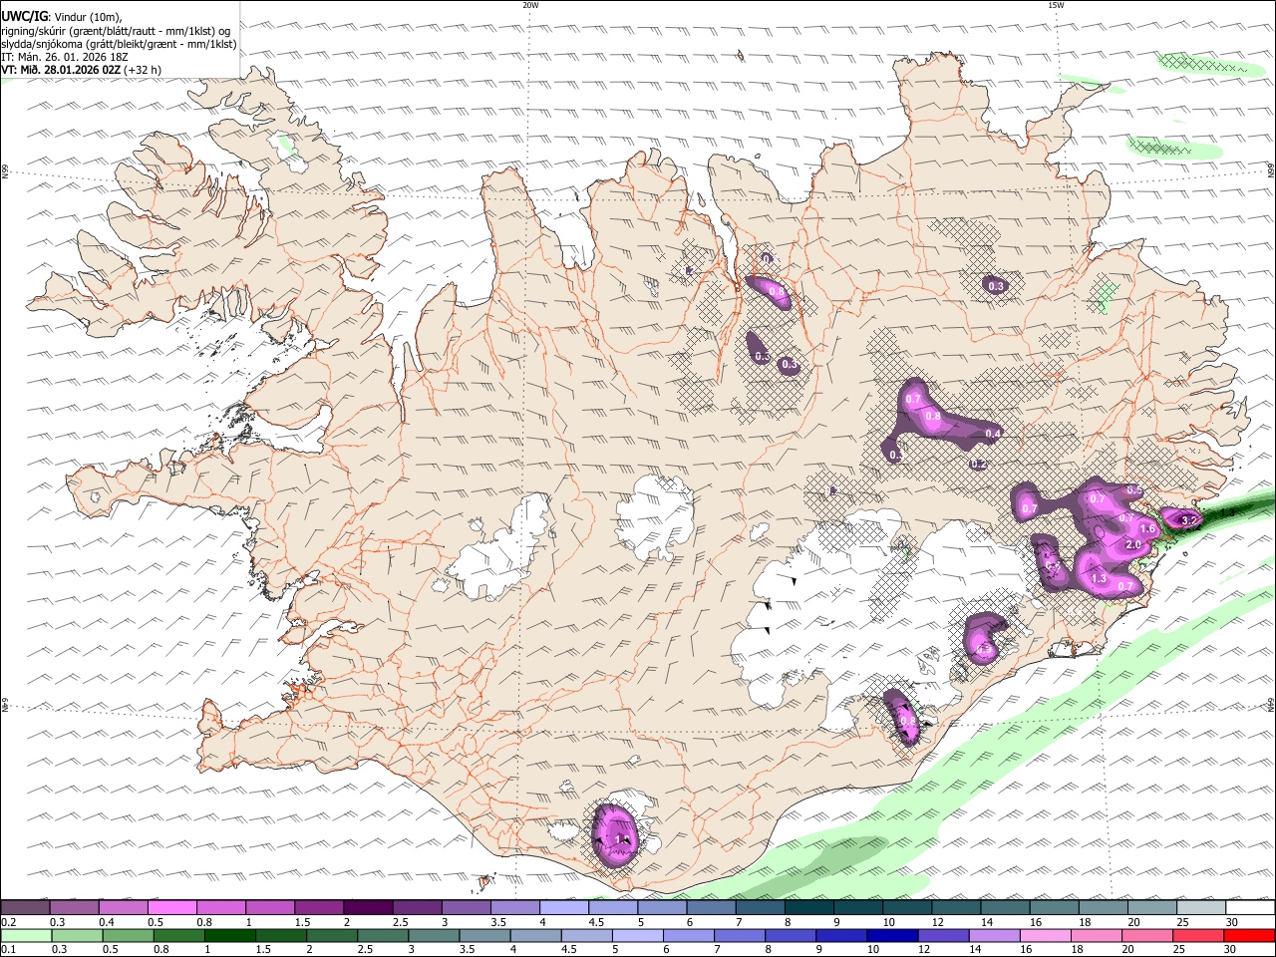
Task: Click the snow scale swatch between 0.5 and 0.8
Action: pyautogui.click(x=171, y=907)
